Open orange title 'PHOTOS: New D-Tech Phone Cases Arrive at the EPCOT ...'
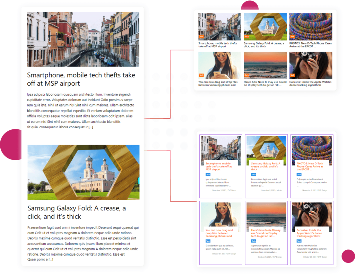The height and width of the screenshot is (275, 355). [x=310, y=166]
